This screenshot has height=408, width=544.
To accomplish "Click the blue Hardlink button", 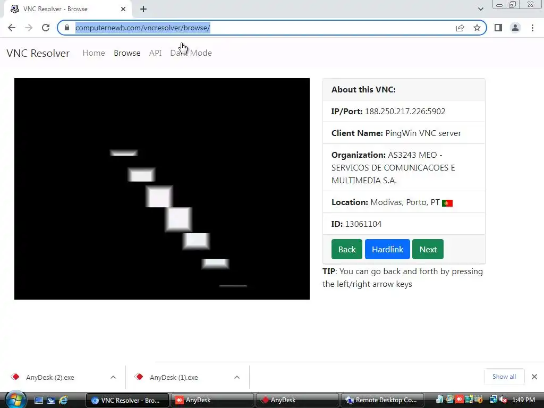I will click(x=387, y=249).
